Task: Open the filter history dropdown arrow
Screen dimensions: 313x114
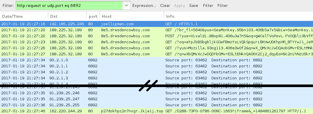Action: click(127, 5)
